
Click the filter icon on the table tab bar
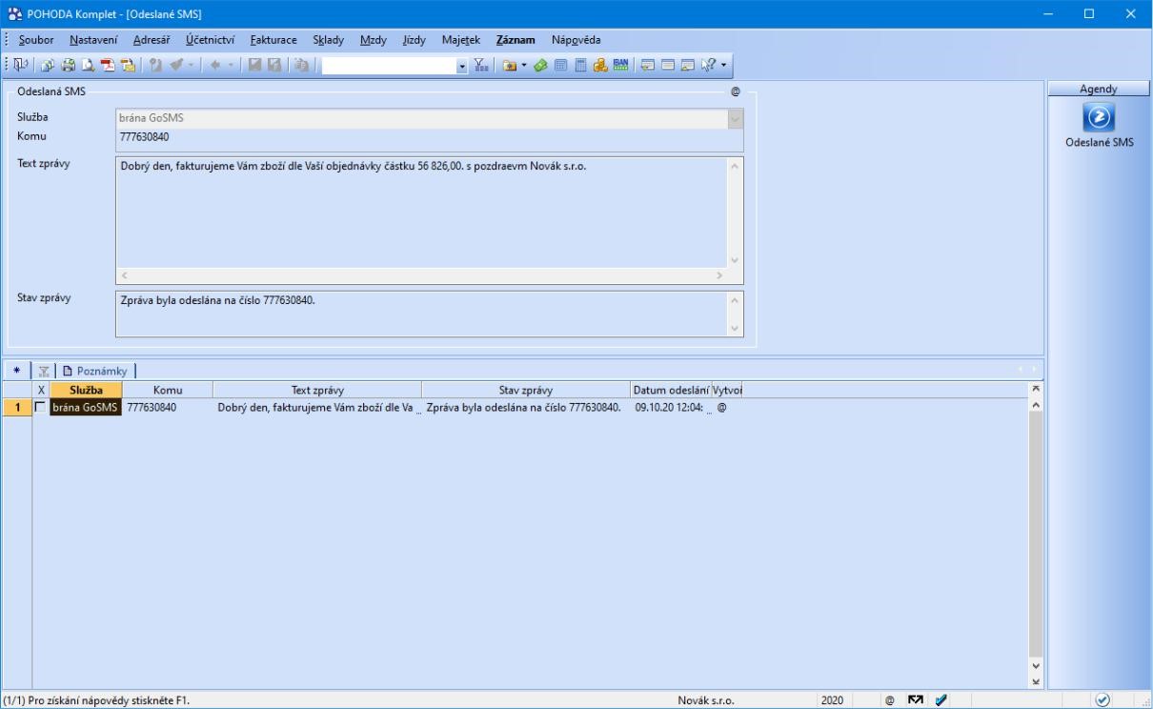(42, 370)
